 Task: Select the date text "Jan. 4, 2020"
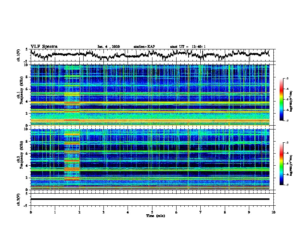point(108,47)
